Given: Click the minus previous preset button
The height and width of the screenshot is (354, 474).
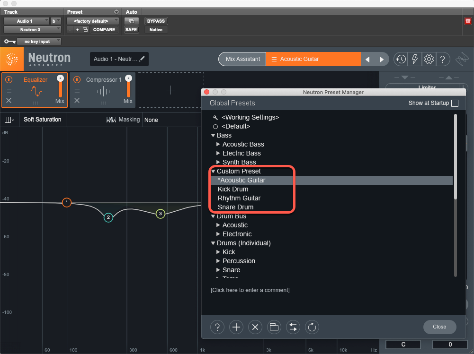Looking at the screenshot, I should (x=70, y=30).
